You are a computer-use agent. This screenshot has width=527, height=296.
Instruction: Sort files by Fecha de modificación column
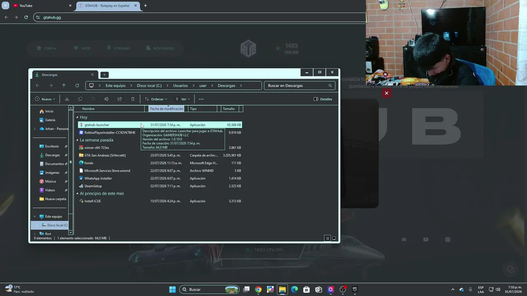pos(167,109)
